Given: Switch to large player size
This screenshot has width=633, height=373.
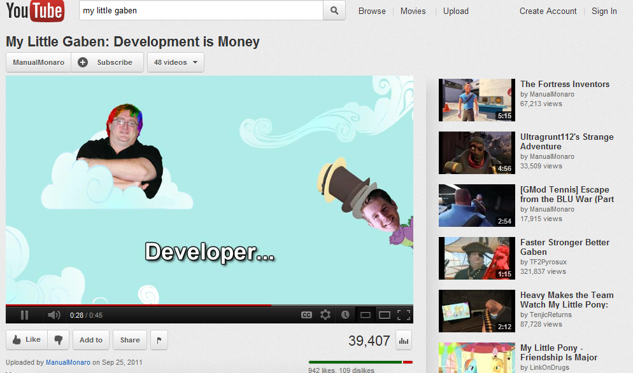Looking at the screenshot, I should coord(385,315).
